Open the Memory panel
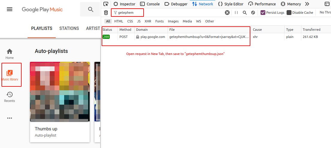Image resolution: width=331 pixels, height=148 pixels. 291,4
